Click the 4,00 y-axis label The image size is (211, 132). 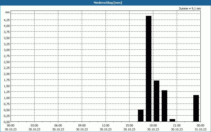[x=7, y=26]
